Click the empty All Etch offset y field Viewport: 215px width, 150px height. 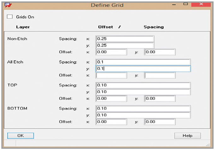(160, 75)
